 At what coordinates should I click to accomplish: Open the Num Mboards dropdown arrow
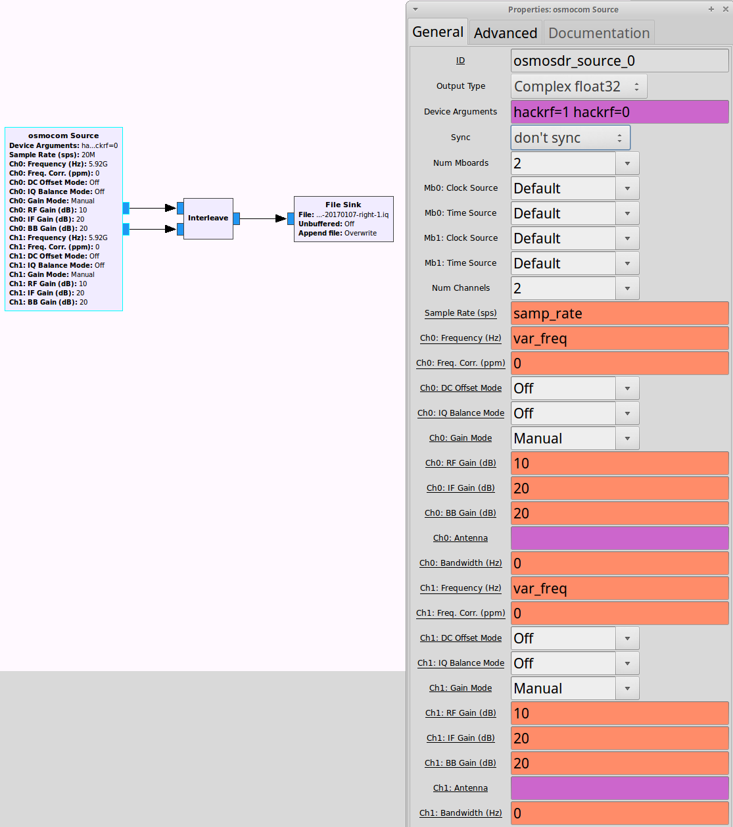tap(627, 163)
